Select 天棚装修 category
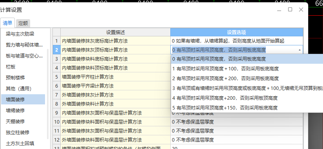Viewport: 323px width, 149px height. point(23,121)
